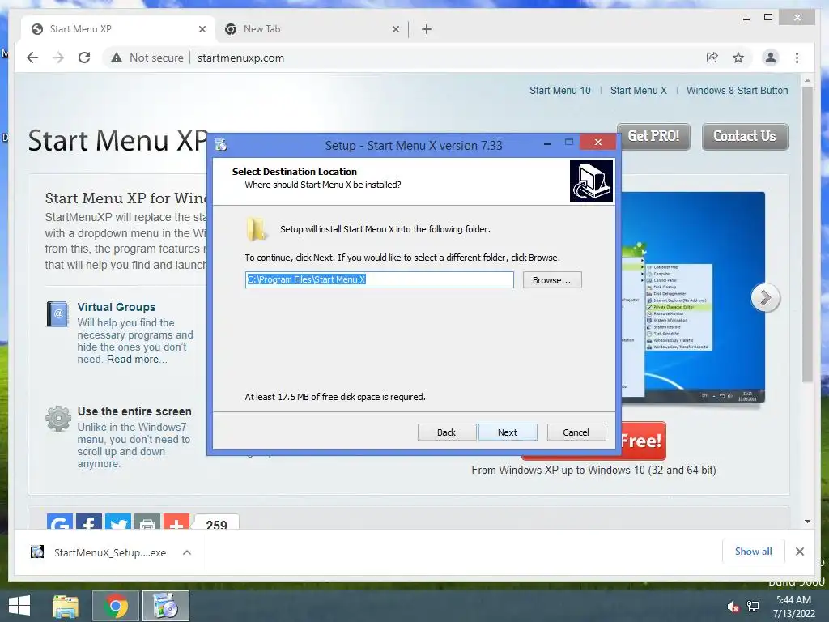Open a new browser tab
The height and width of the screenshot is (622, 829).
(x=427, y=29)
